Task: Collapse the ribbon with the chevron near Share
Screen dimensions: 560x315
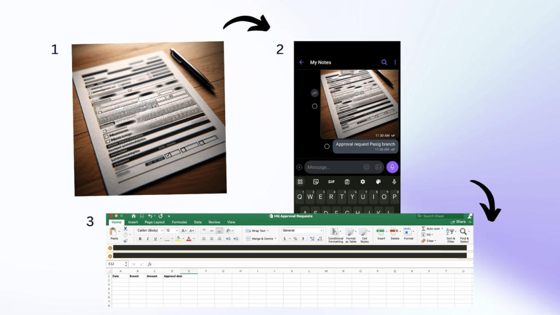Action: (x=470, y=222)
